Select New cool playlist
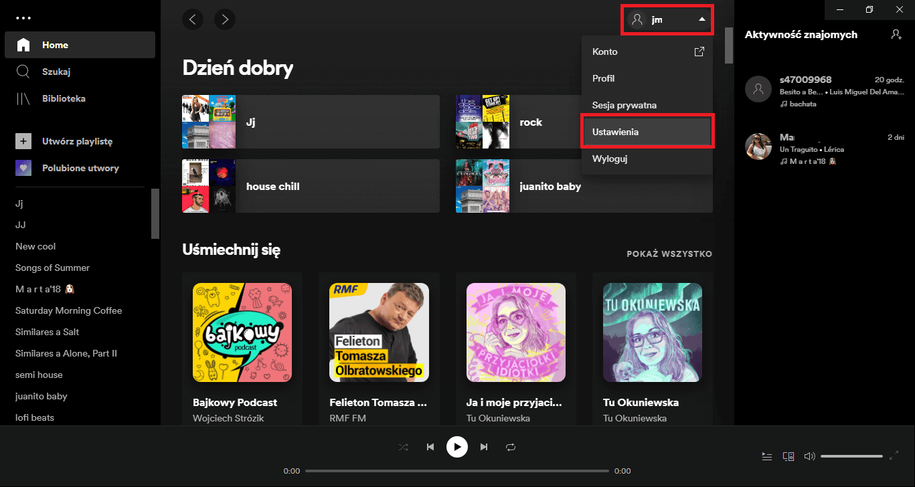915x487 pixels. [x=35, y=246]
